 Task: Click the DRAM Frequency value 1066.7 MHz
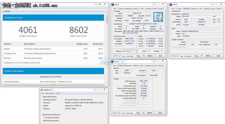[144, 81]
